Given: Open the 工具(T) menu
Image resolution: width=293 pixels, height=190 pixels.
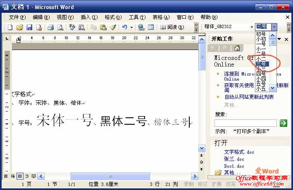Looking at the screenshot, I should click(x=137, y=17).
